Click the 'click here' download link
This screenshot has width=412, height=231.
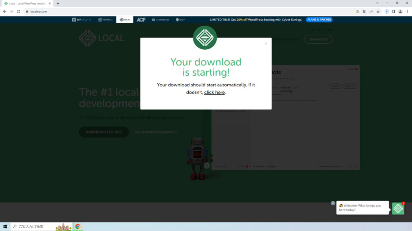[214, 92]
